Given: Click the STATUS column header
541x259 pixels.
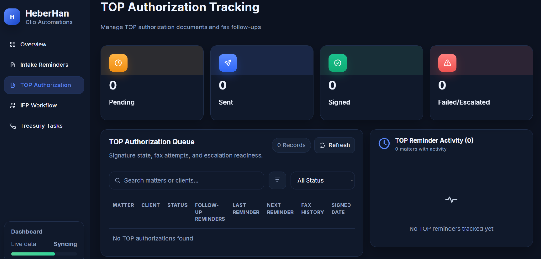Looking at the screenshot, I should coord(178,205).
